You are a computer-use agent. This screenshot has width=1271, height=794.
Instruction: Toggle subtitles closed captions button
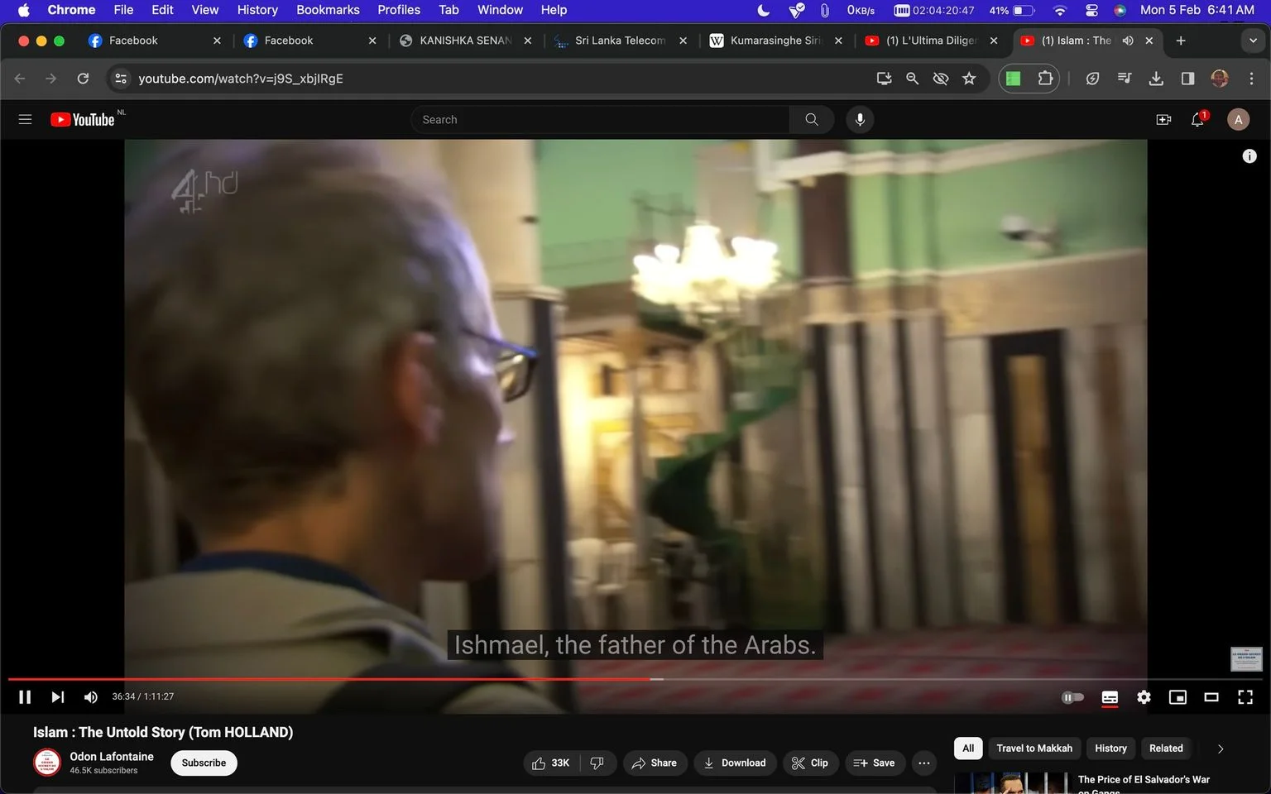(x=1110, y=697)
